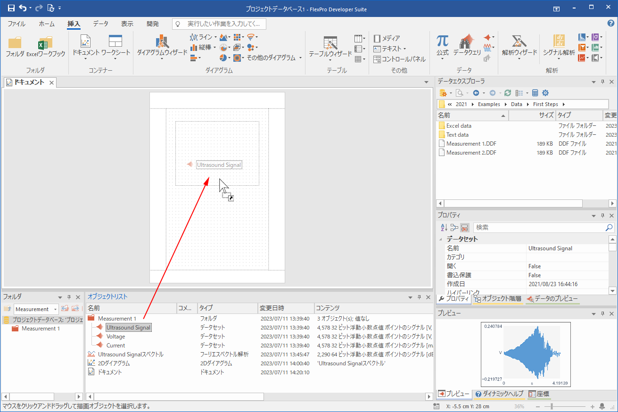Undo the last action
The height and width of the screenshot is (412, 618).
click(x=23, y=8)
